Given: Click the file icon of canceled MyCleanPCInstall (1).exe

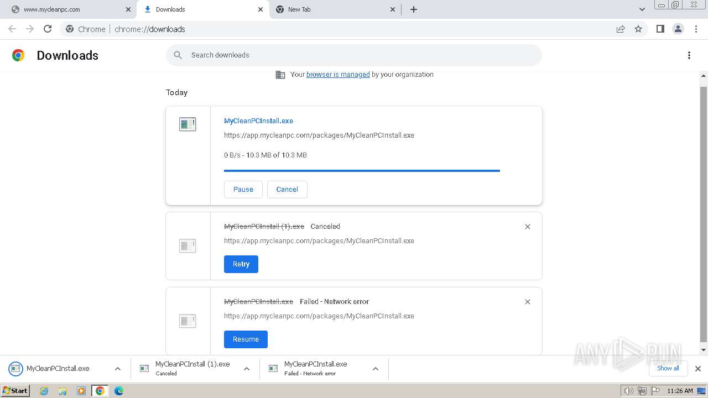Looking at the screenshot, I should (188, 246).
